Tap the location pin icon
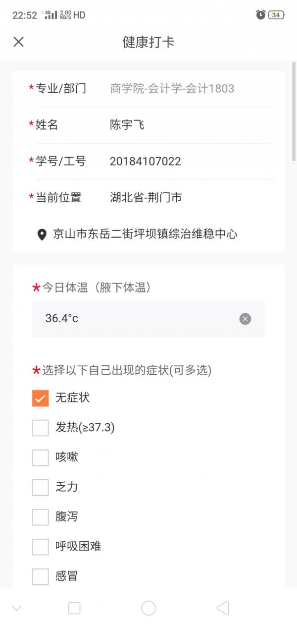297x628 pixels. [42, 234]
